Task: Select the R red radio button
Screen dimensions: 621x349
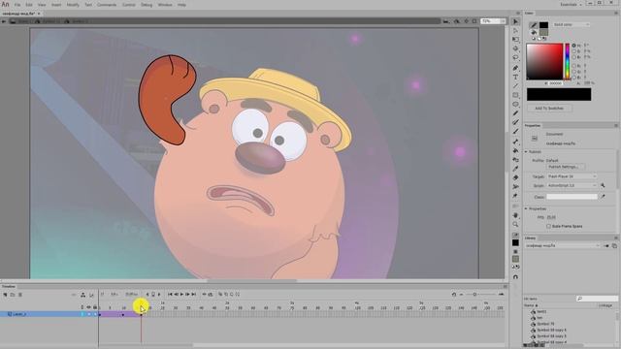Action: (573, 66)
